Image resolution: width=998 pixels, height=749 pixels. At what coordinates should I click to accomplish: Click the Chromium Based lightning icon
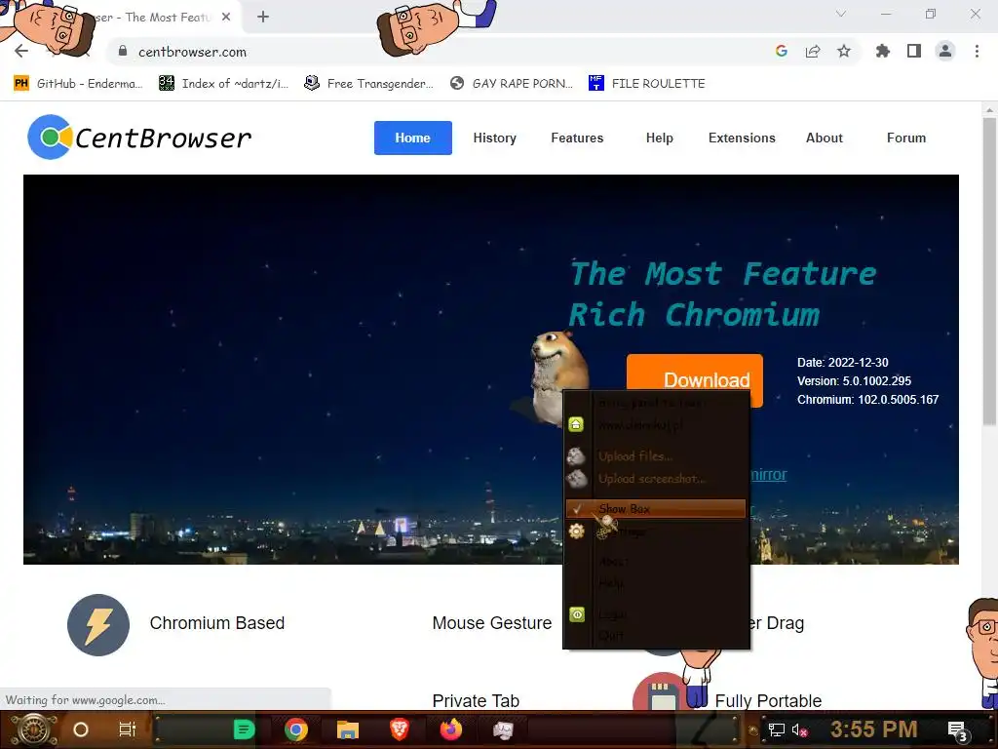click(x=98, y=625)
